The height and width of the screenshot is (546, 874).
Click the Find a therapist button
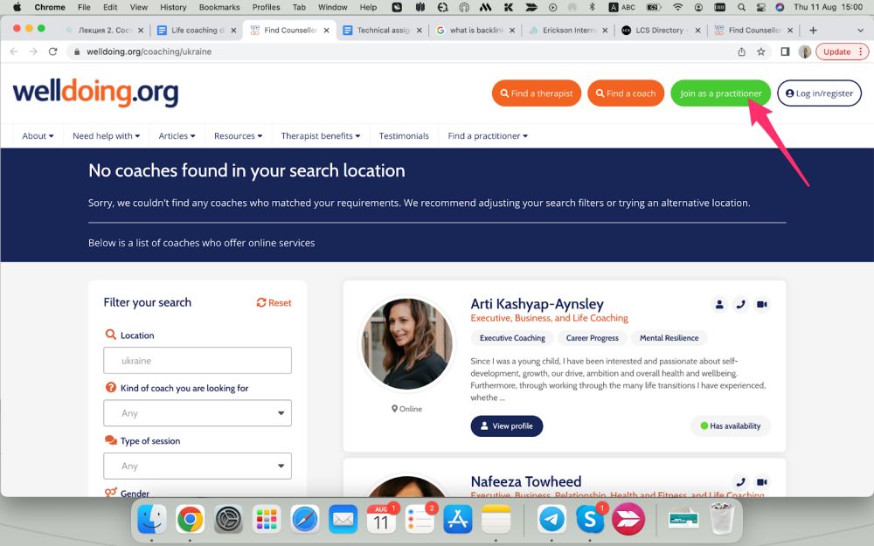(537, 93)
